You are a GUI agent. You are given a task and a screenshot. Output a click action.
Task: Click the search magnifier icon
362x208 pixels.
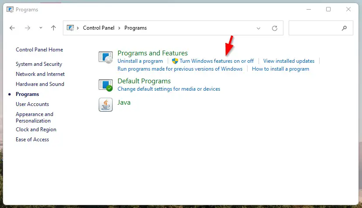click(344, 28)
